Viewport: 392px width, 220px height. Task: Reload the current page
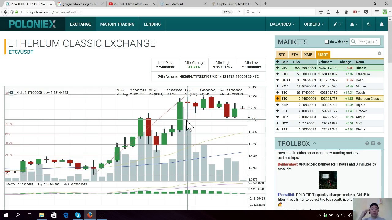click(x=239, y=12)
